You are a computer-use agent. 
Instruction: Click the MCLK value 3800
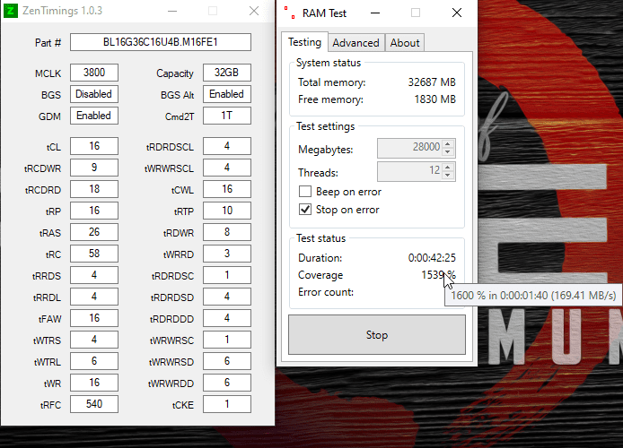[x=94, y=73]
